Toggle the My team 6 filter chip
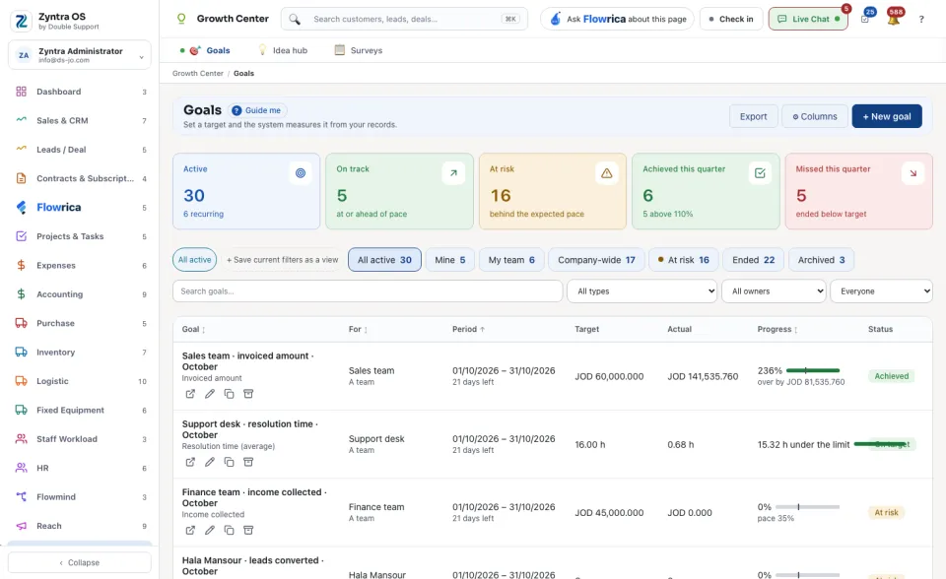Viewport: 946px width, 579px height. 511,260
